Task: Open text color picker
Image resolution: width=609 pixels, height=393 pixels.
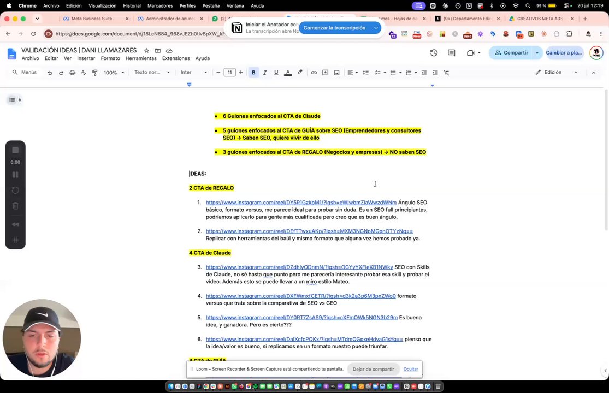Action: point(288,73)
